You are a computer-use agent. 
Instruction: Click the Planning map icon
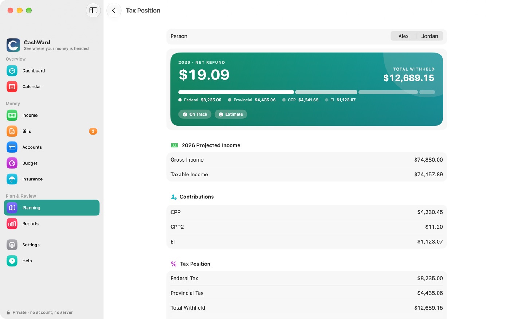point(12,208)
